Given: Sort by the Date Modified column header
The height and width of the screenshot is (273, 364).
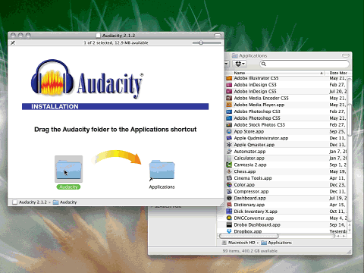Looking at the screenshot, I should coord(338,73).
